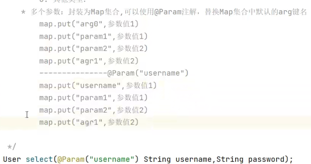
Task: Click the highlighted map.put("agr1",参数值2) line
Action: [89, 122]
